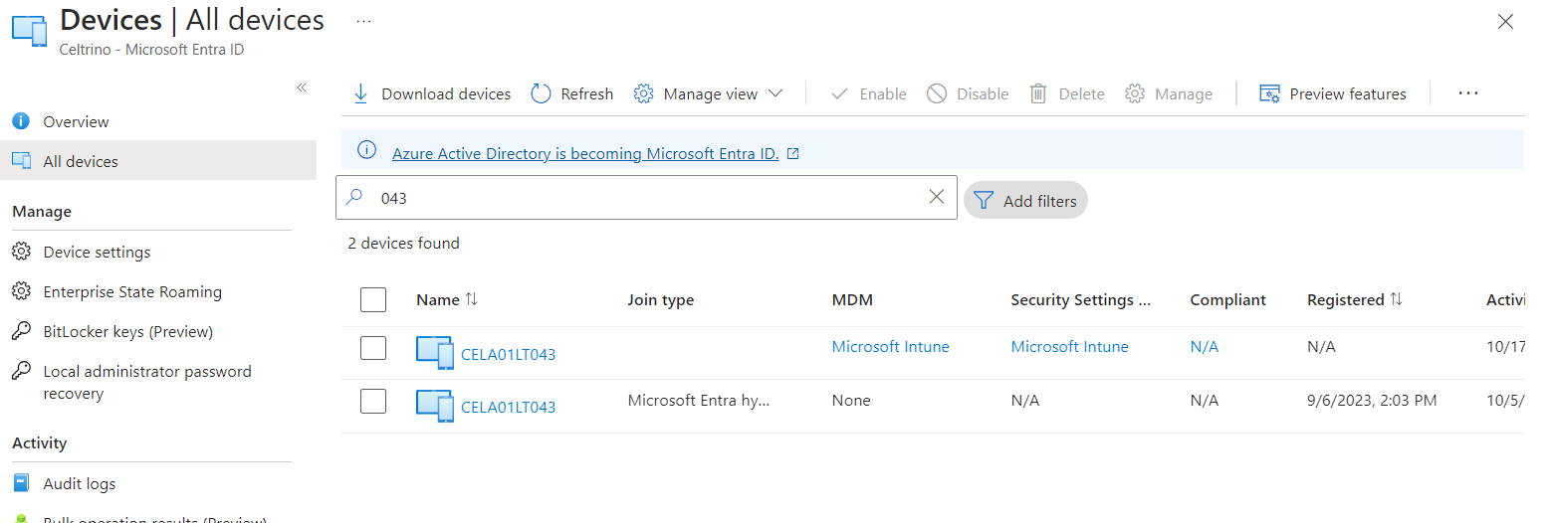Collapse the sidebar with double chevron

302,87
